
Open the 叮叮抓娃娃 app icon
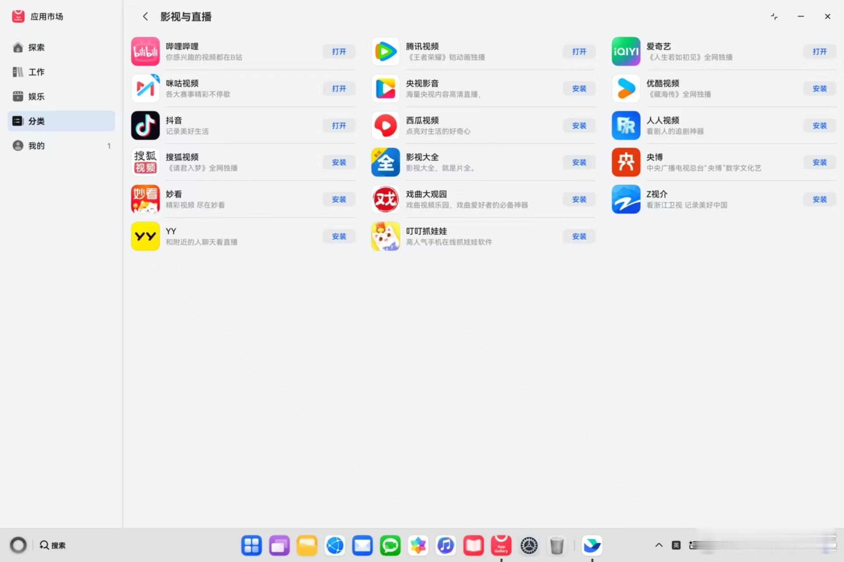pyautogui.click(x=386, y=236)
